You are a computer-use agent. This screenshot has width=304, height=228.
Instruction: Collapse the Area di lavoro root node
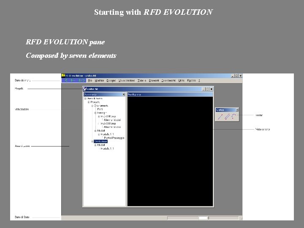pyautogui.click(x=85, y=98)
